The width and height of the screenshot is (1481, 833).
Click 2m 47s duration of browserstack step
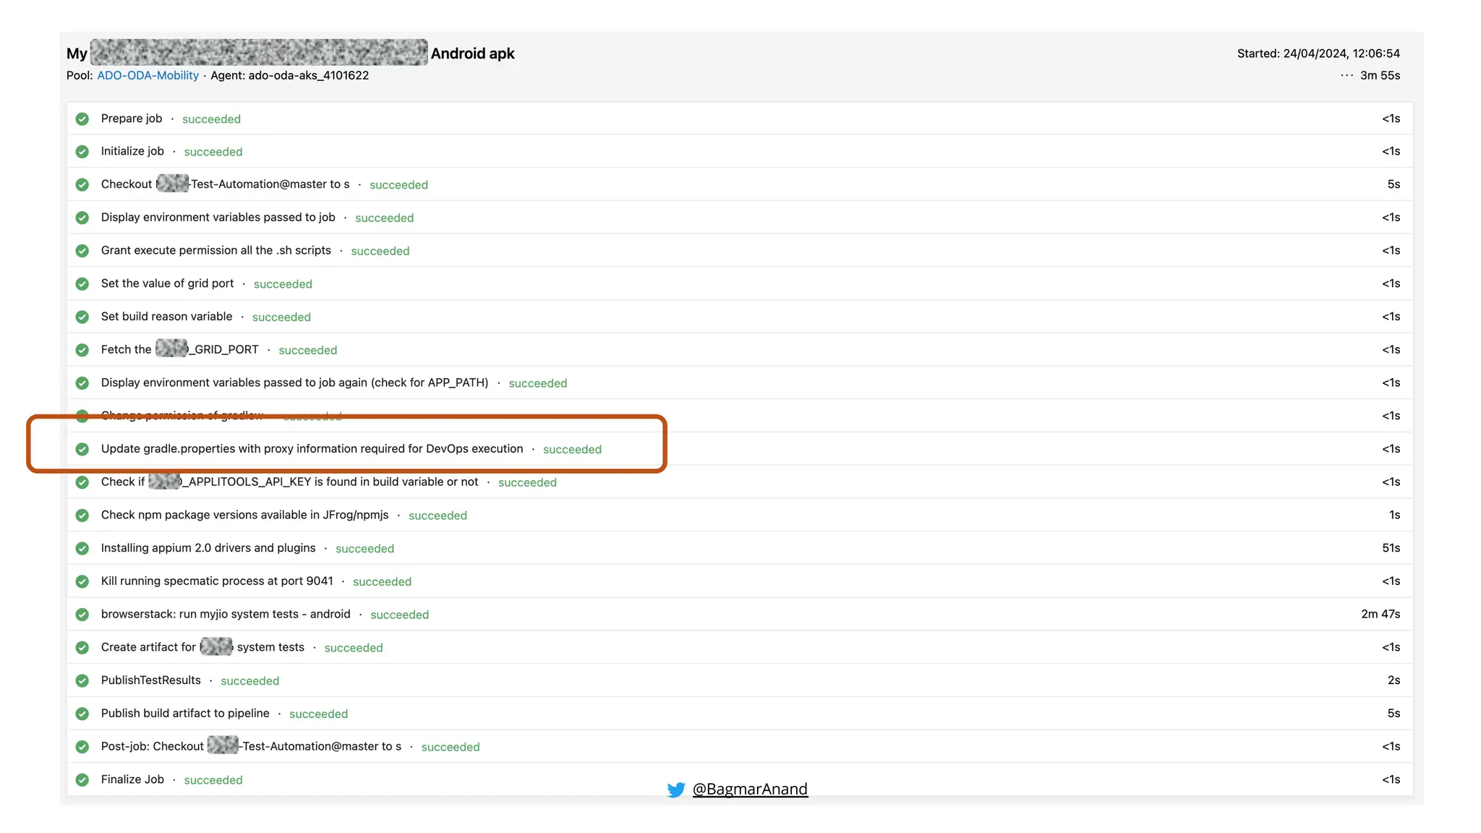point(1380,614)
